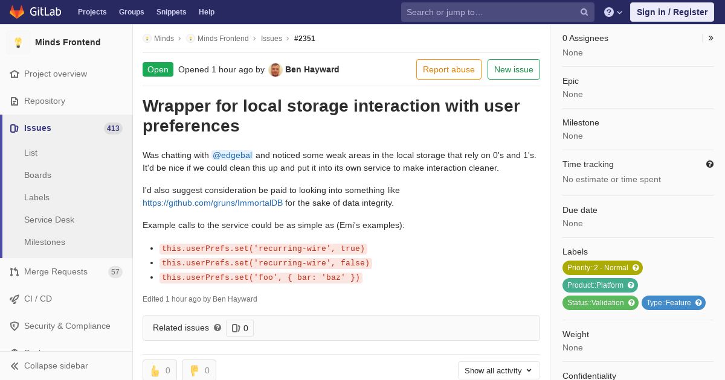Open Boards in sidebar
The width and height of the screenshot is (725, 380).
click(37, 175)
